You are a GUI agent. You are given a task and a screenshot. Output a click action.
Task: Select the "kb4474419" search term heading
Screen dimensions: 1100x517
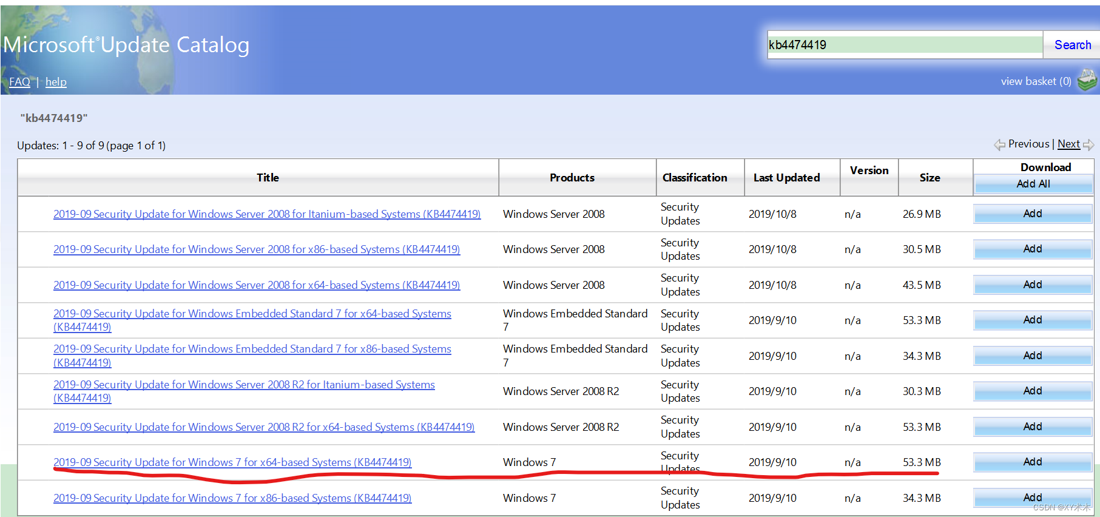pos(54,118)
